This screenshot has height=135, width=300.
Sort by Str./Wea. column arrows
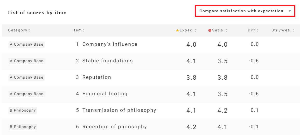(x=294, y=30)
